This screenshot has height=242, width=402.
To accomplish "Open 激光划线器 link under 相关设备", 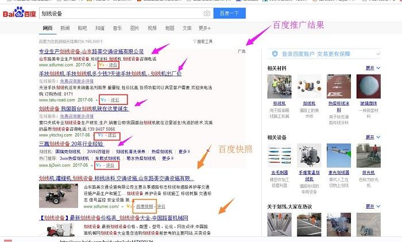I will click(x=339, y=173).
